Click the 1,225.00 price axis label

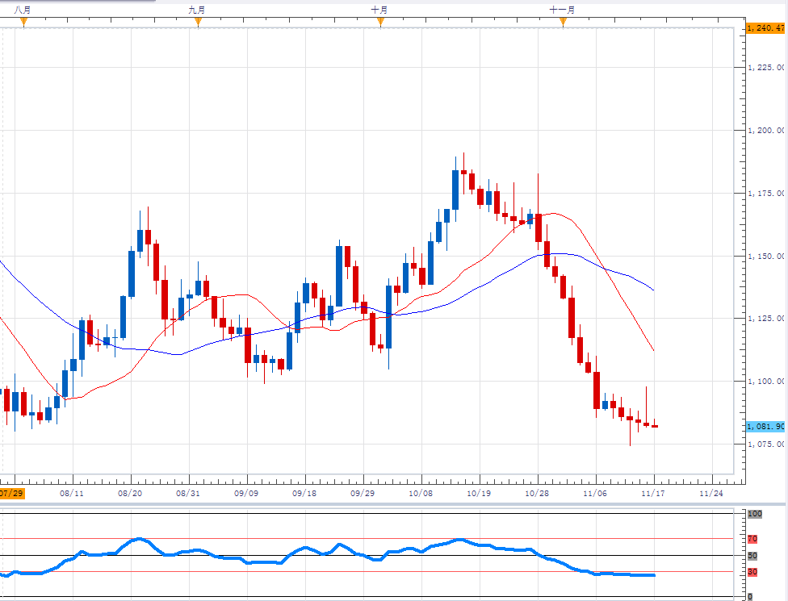[x=766, y=67]
